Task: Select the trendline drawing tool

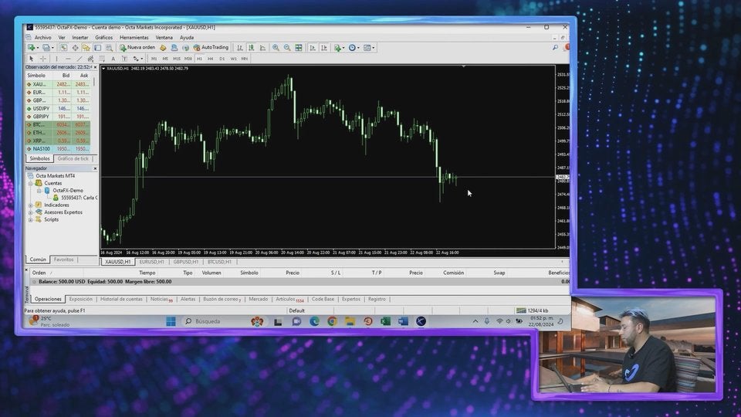Action: pyautogui.click(x=79, y=58)
